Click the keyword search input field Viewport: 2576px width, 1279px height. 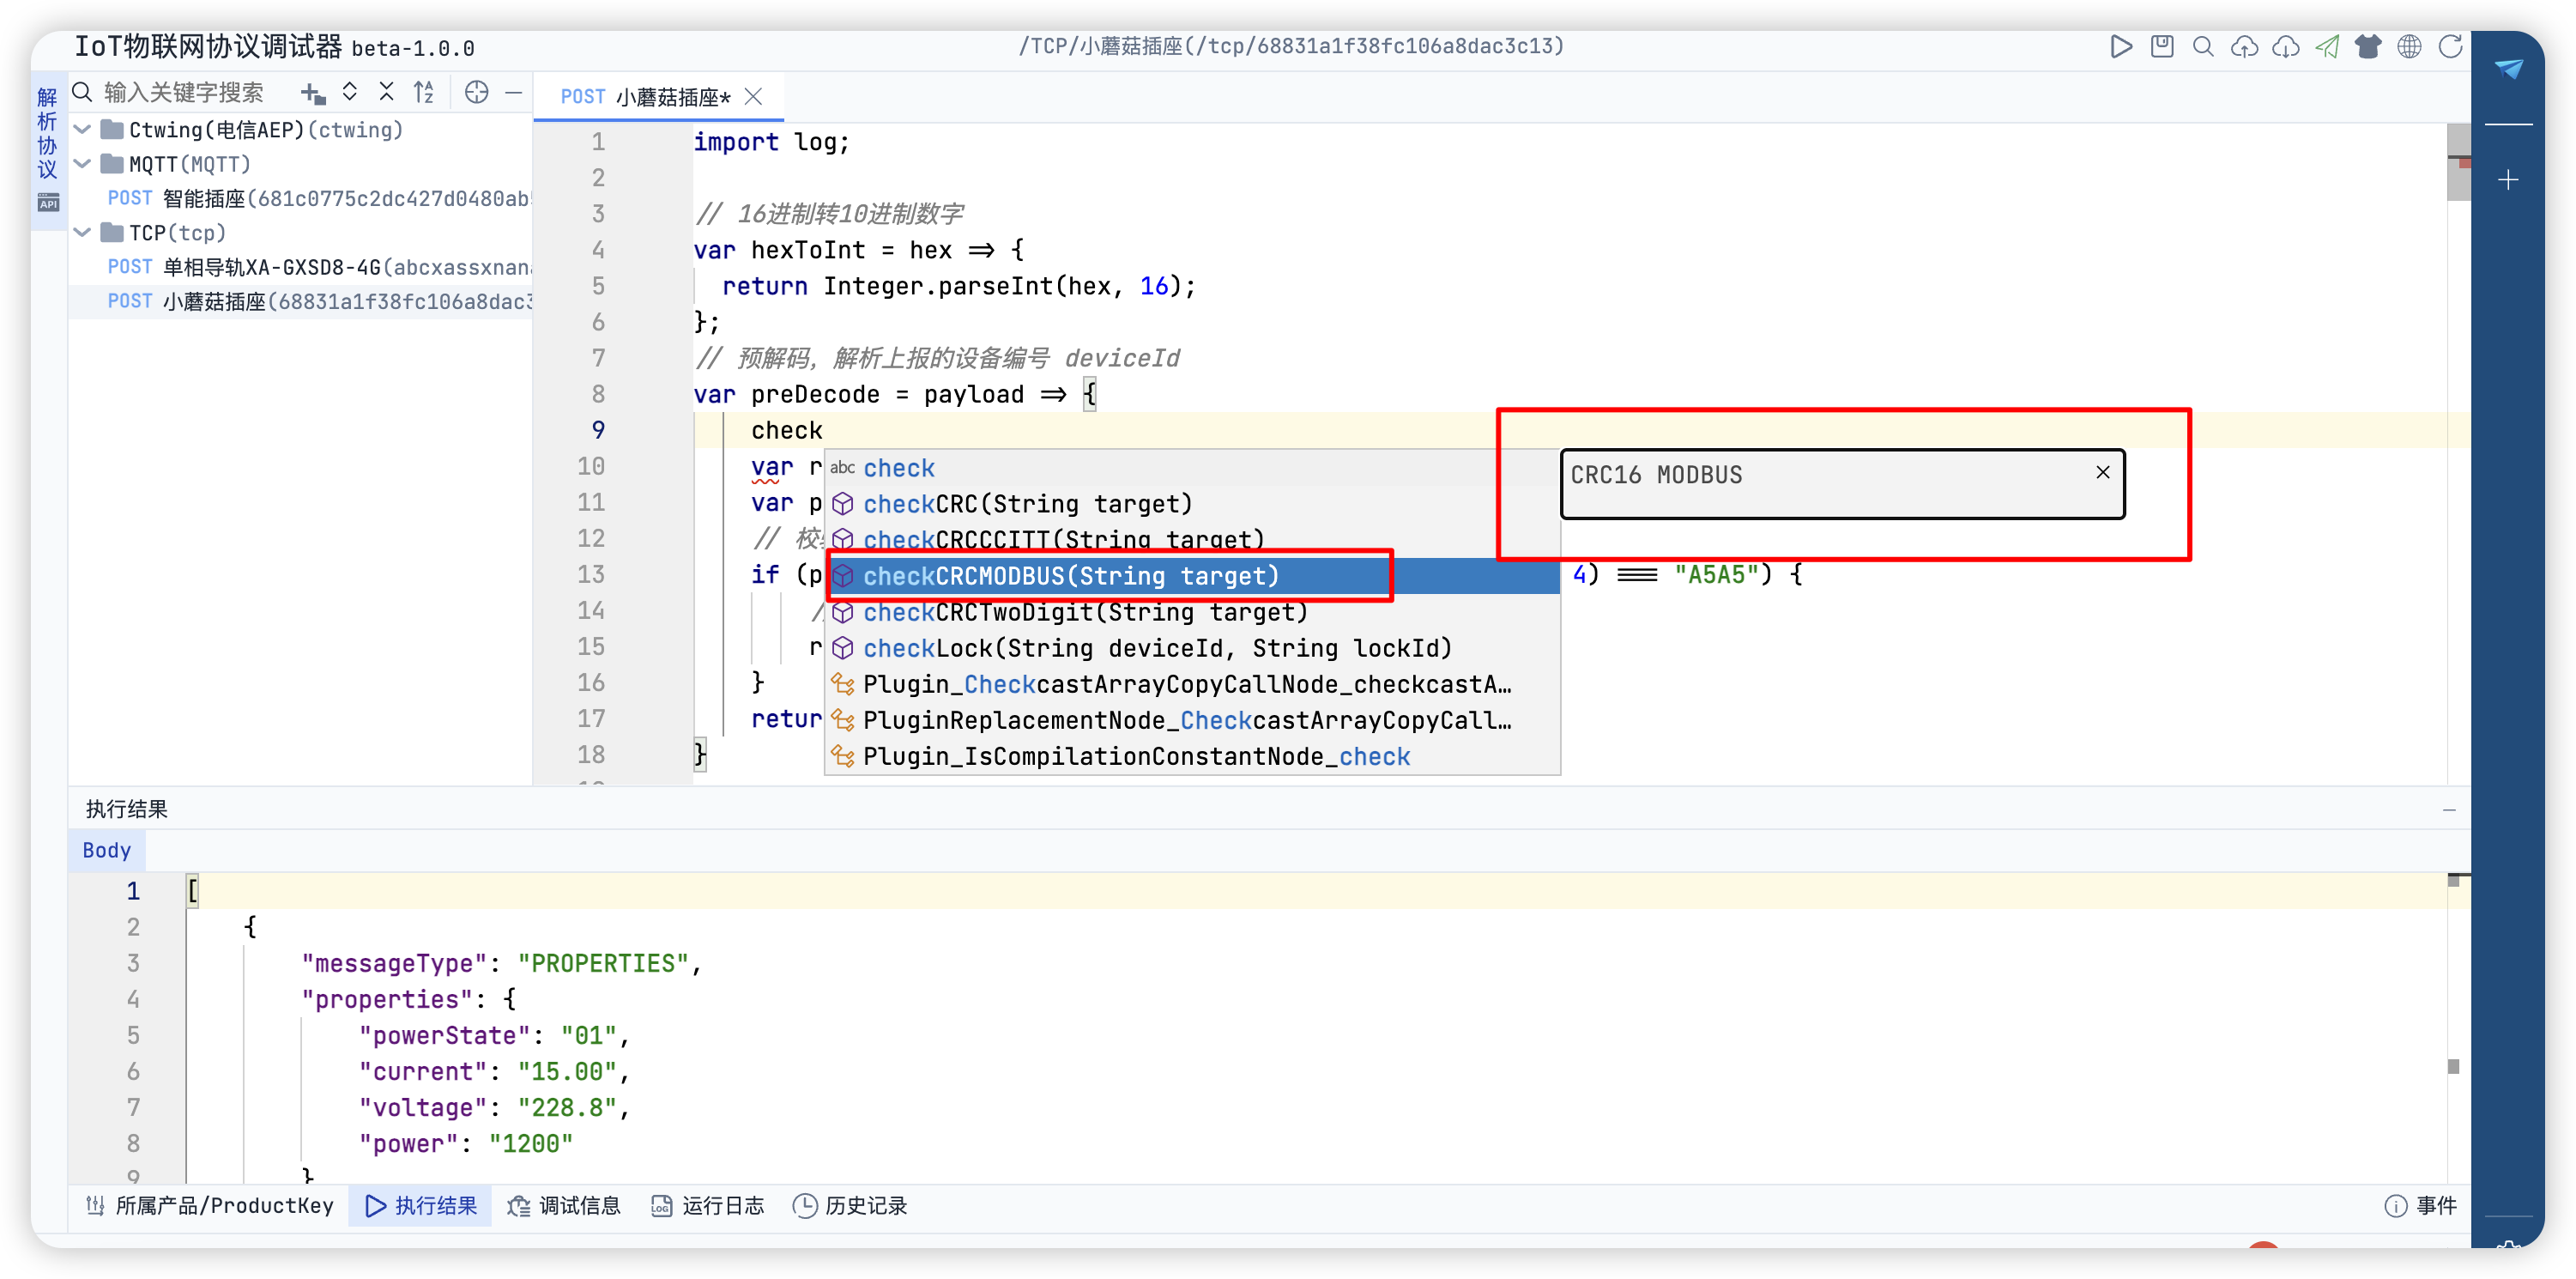[185, 93]
